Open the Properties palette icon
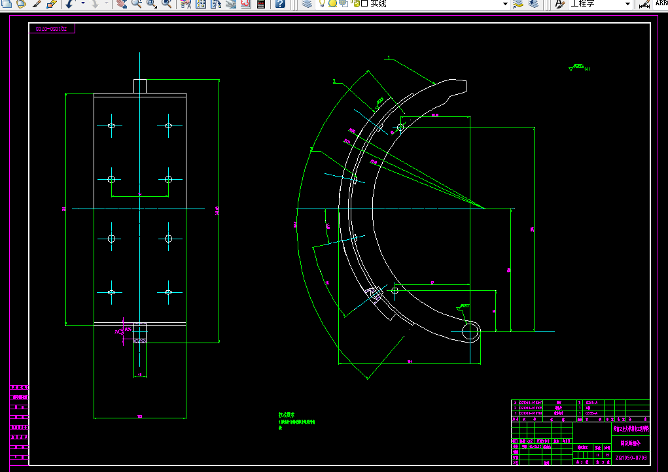 pyautogui.click(x=186, y=4)
